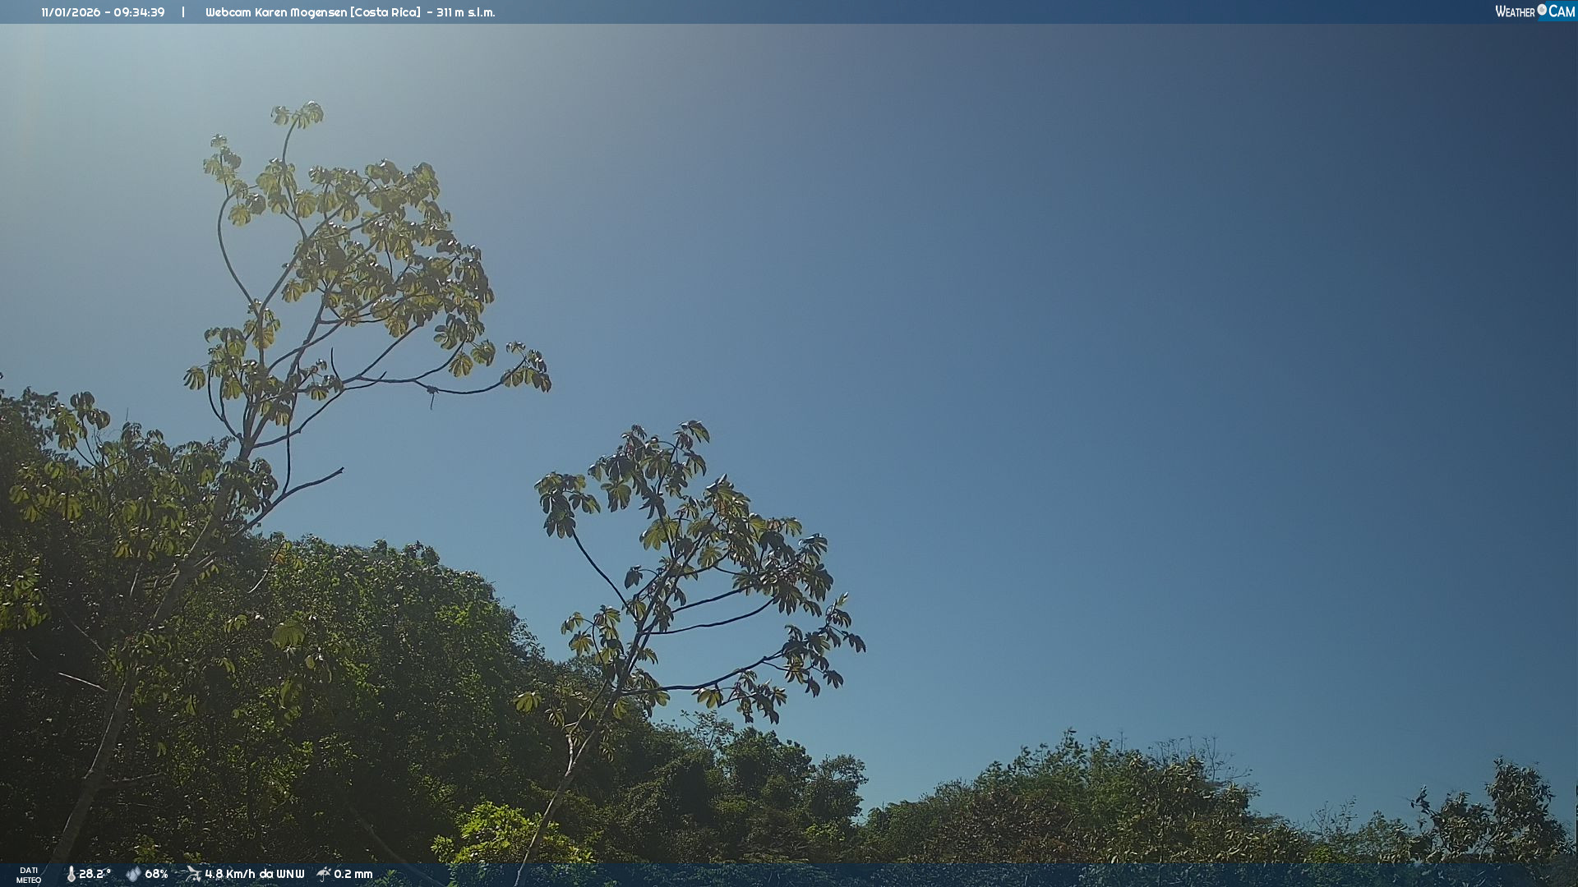This screenshot has height=887, width=1578.
Task: Click the [Costa Rica] location text
Action: pyautogui.click(x=385, y=12)
